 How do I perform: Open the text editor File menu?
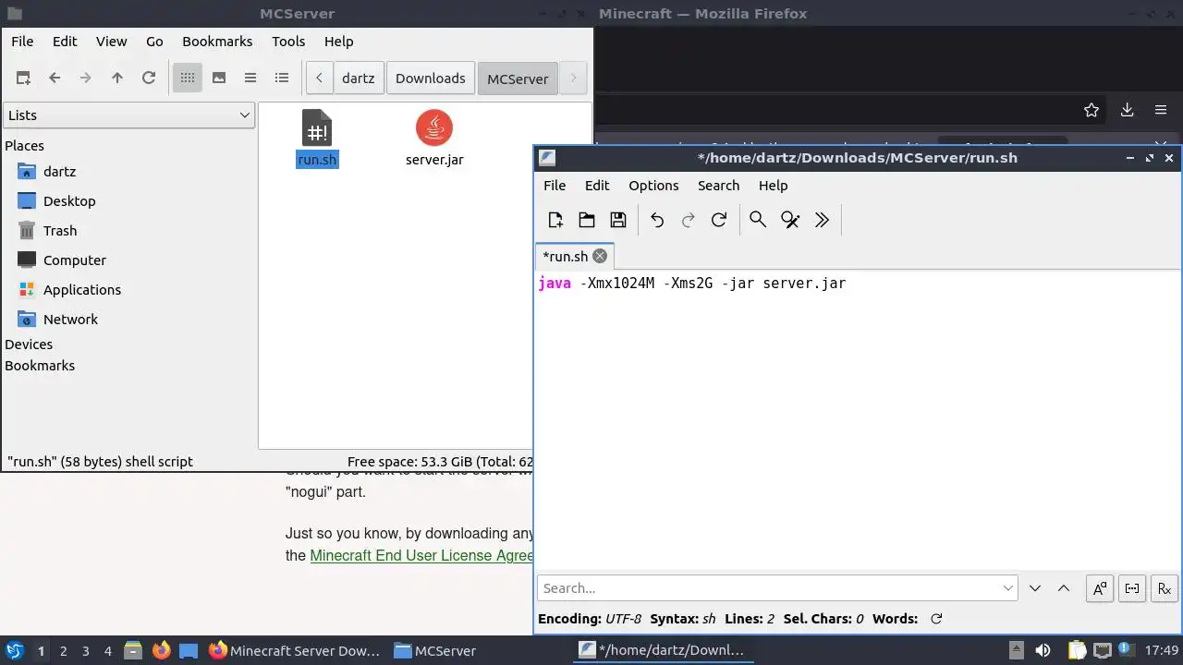[x=555, y=186]
